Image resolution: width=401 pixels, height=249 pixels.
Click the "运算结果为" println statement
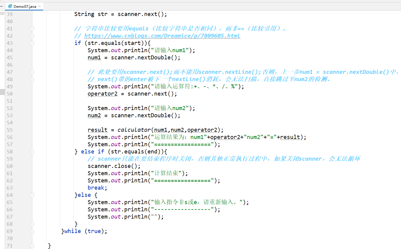197,137
